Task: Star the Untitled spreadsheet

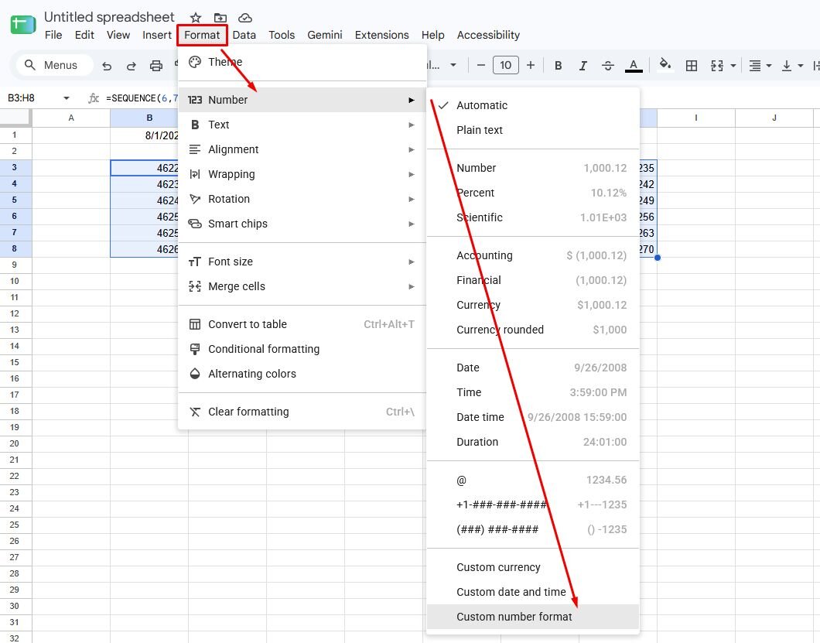Action: click(196, 18)
